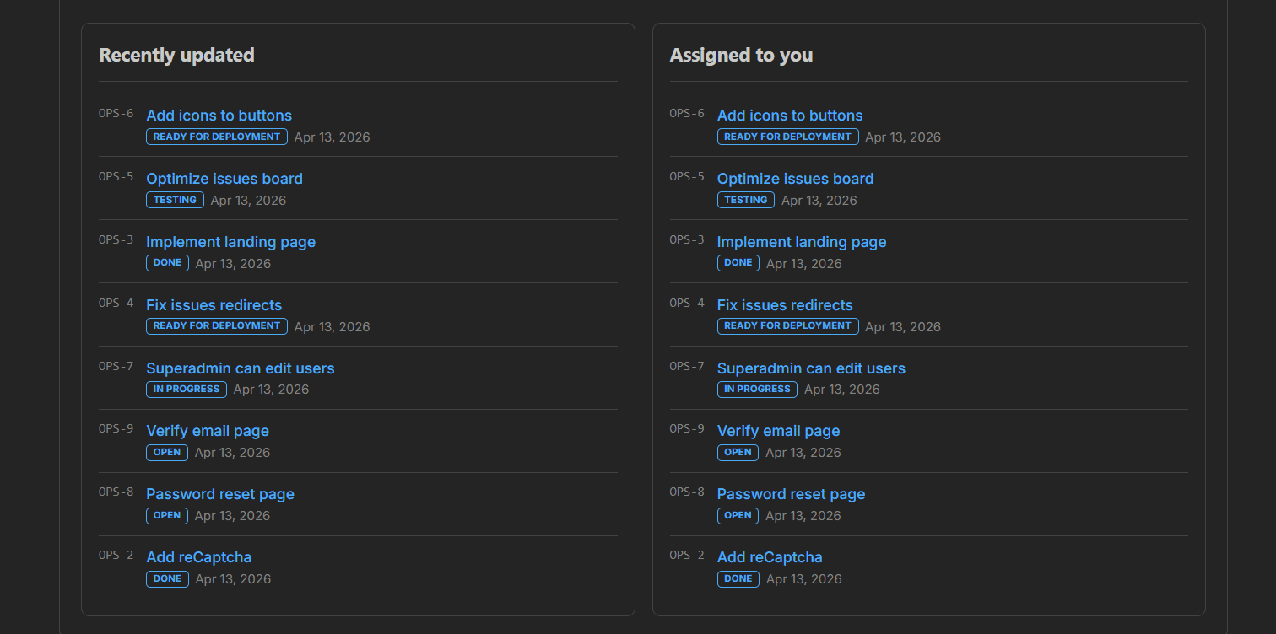Click the 'Assigned to you' panel heading
Image resolution: width=1276 pixels, height=634 pixels.
coord(741,55)
